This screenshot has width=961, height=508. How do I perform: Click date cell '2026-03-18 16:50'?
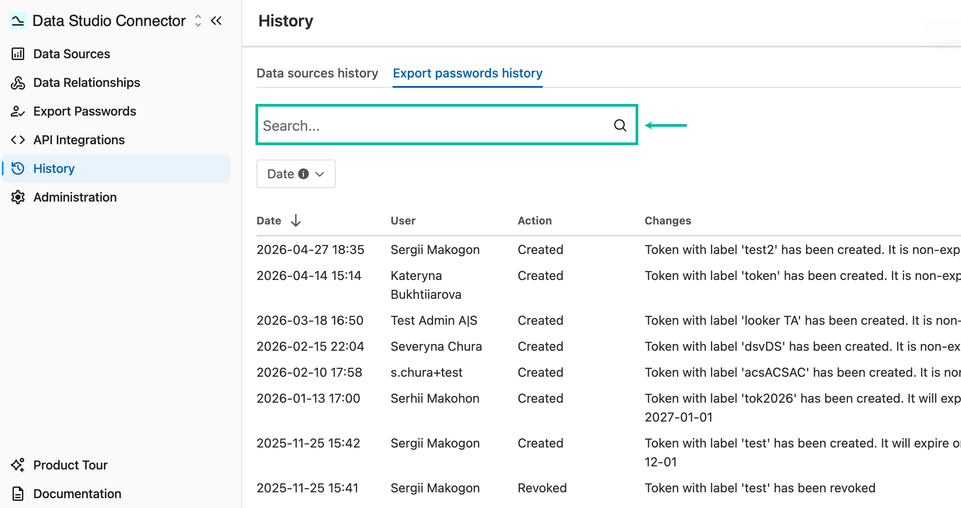(310, 320)
